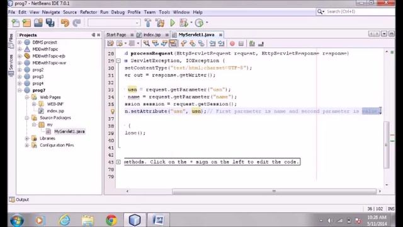The width and height of the screenshot is (403, 227).
Task: Open Google Chrome from the taskbar
Action: 111,220
